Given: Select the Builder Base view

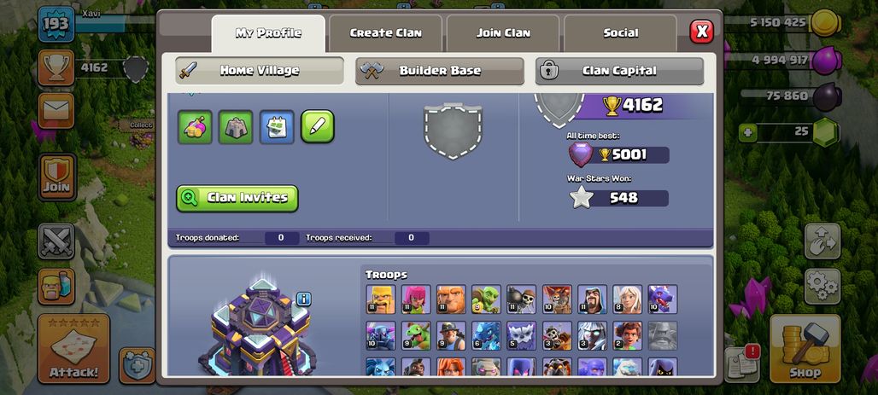Looking at the screenshot, I should (440, 71).
